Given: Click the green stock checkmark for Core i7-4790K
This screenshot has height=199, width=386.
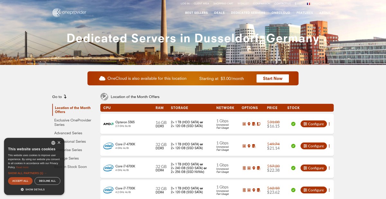Looking at the screenshot, I should (x=293, y=146).
